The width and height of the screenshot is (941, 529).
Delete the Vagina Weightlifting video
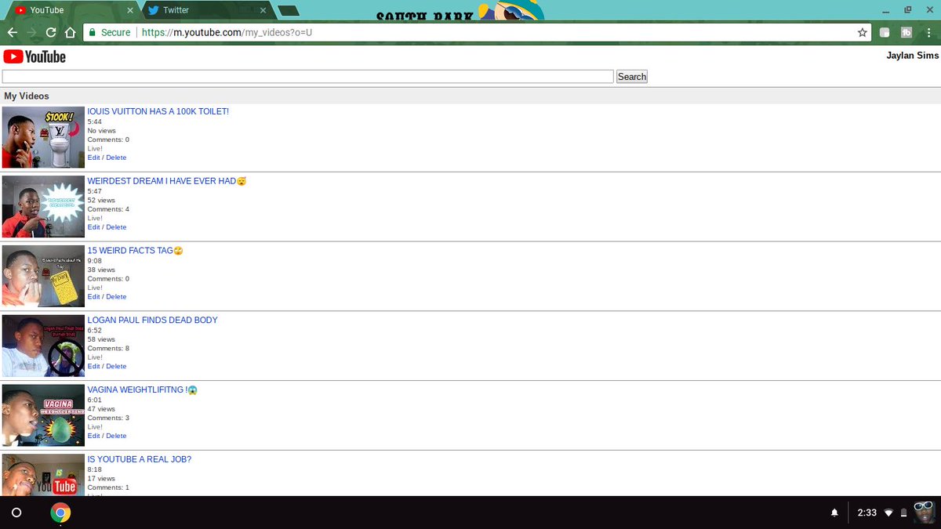tap(116, 436)
